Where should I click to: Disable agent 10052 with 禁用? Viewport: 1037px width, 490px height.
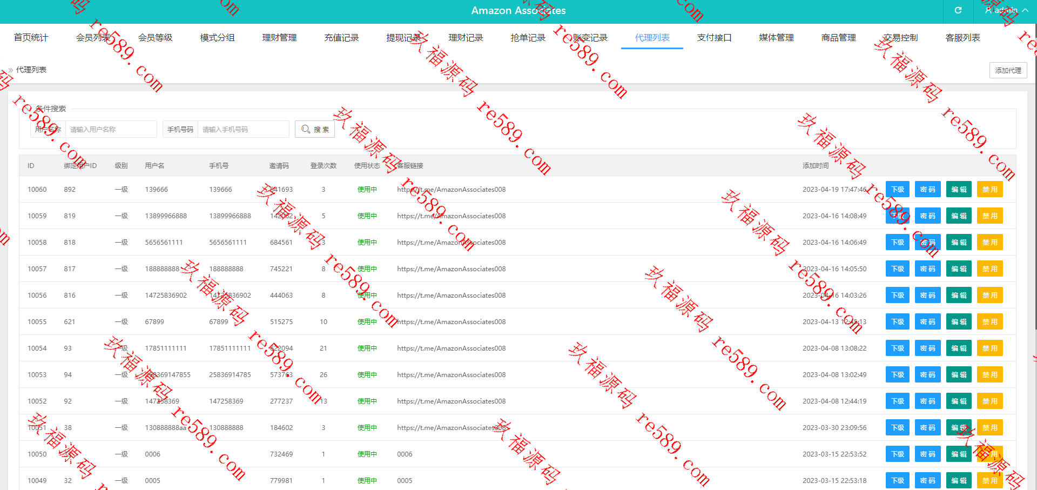click(x=989, y=401)
